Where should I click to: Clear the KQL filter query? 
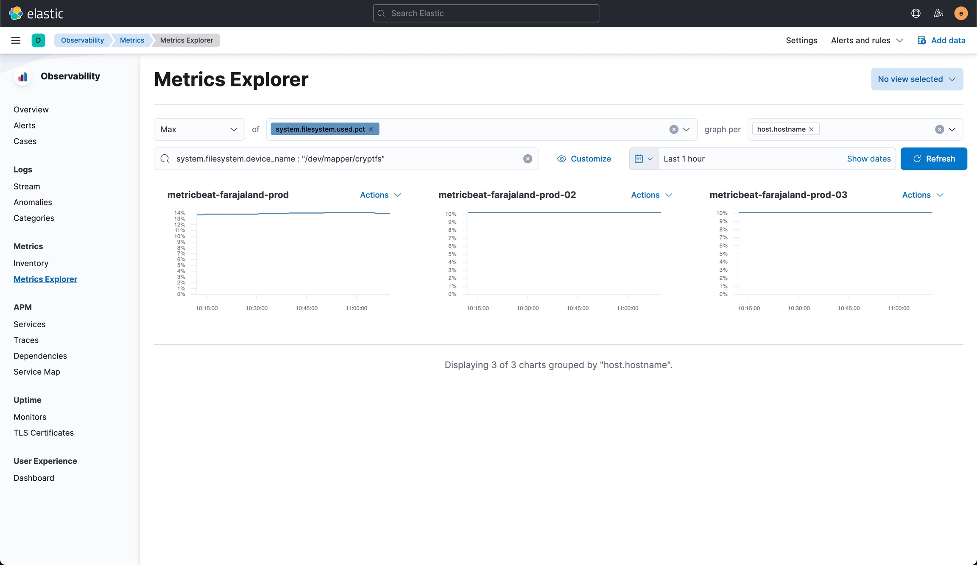coord(528,159)
